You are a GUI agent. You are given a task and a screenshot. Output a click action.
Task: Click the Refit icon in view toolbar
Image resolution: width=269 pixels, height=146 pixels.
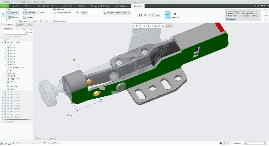[133, 26]
